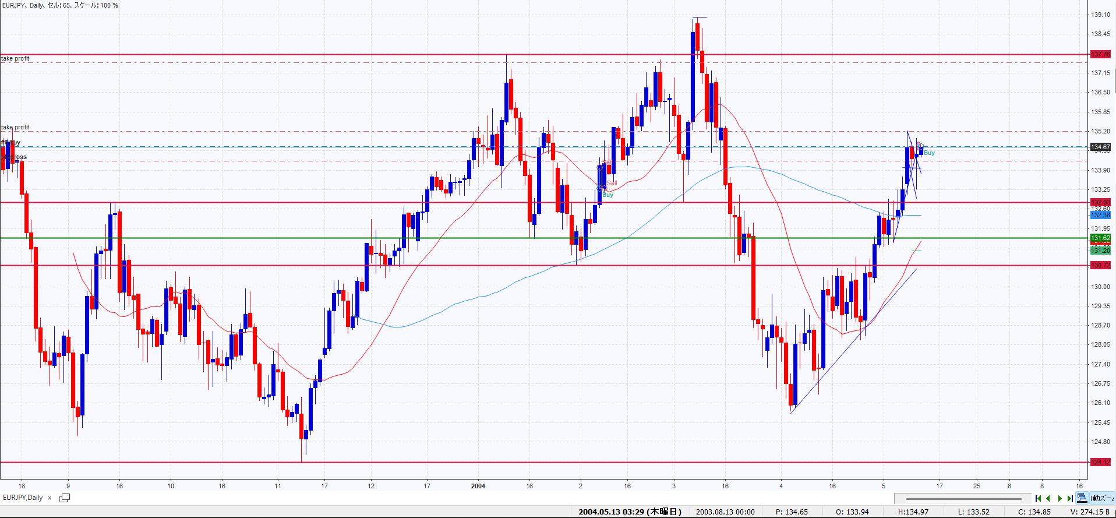Select the 130.72 red horizontal line label
This screenshot has height=518, width=1116.
point(1100,265)
